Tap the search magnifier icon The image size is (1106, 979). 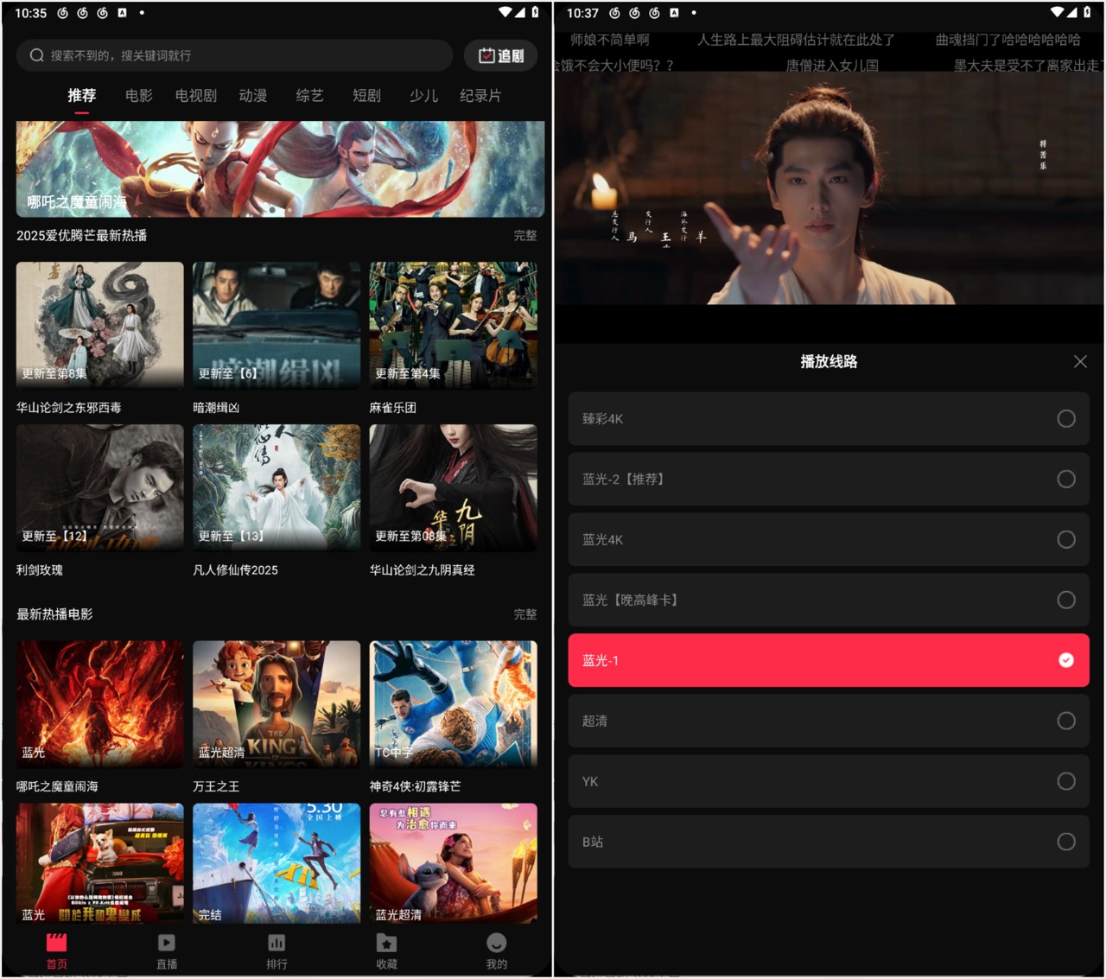tap(37, 55)
